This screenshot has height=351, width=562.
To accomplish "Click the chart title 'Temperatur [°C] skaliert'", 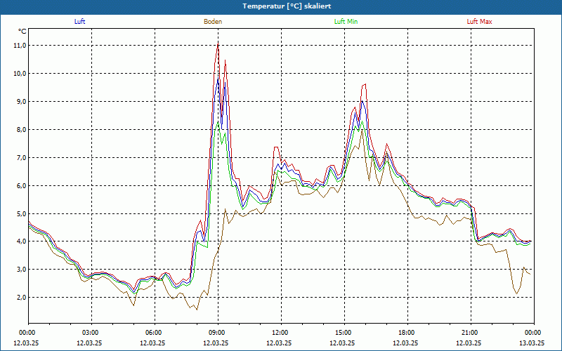I will 287,6.
